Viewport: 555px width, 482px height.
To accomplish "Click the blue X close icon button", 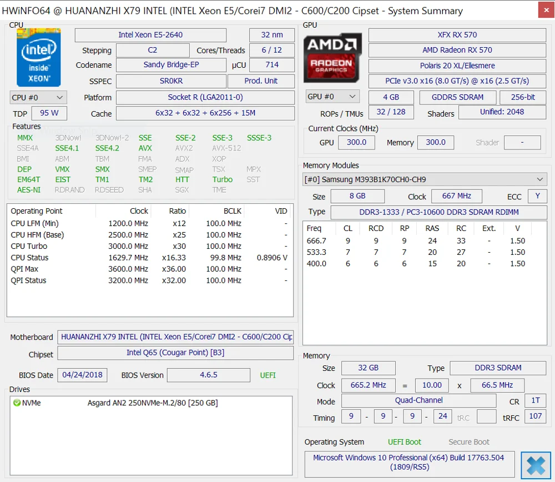I will [536, 465].
